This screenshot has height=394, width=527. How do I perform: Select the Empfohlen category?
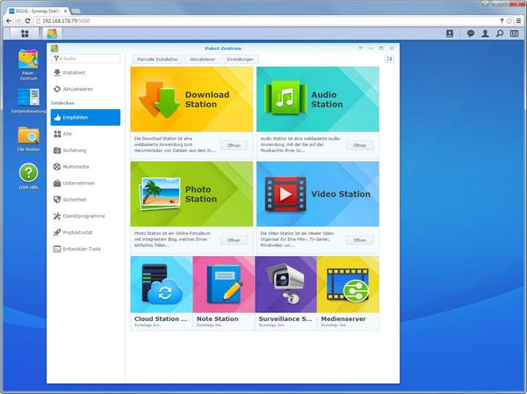point(85,118)
